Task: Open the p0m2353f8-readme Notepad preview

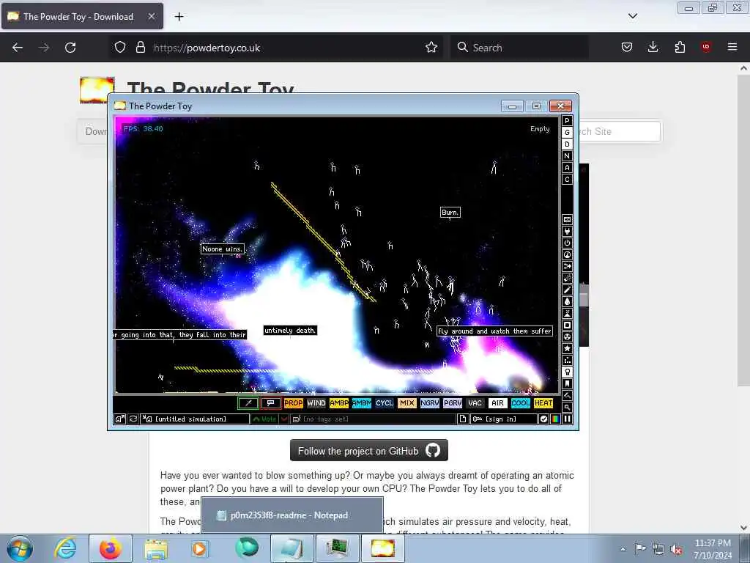Action: 292,515
